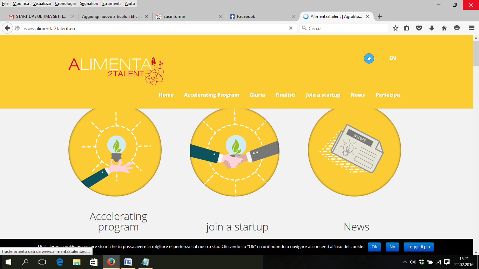
Task: Launch Microsoft Edge from taskbar
Action: point(60,262)
